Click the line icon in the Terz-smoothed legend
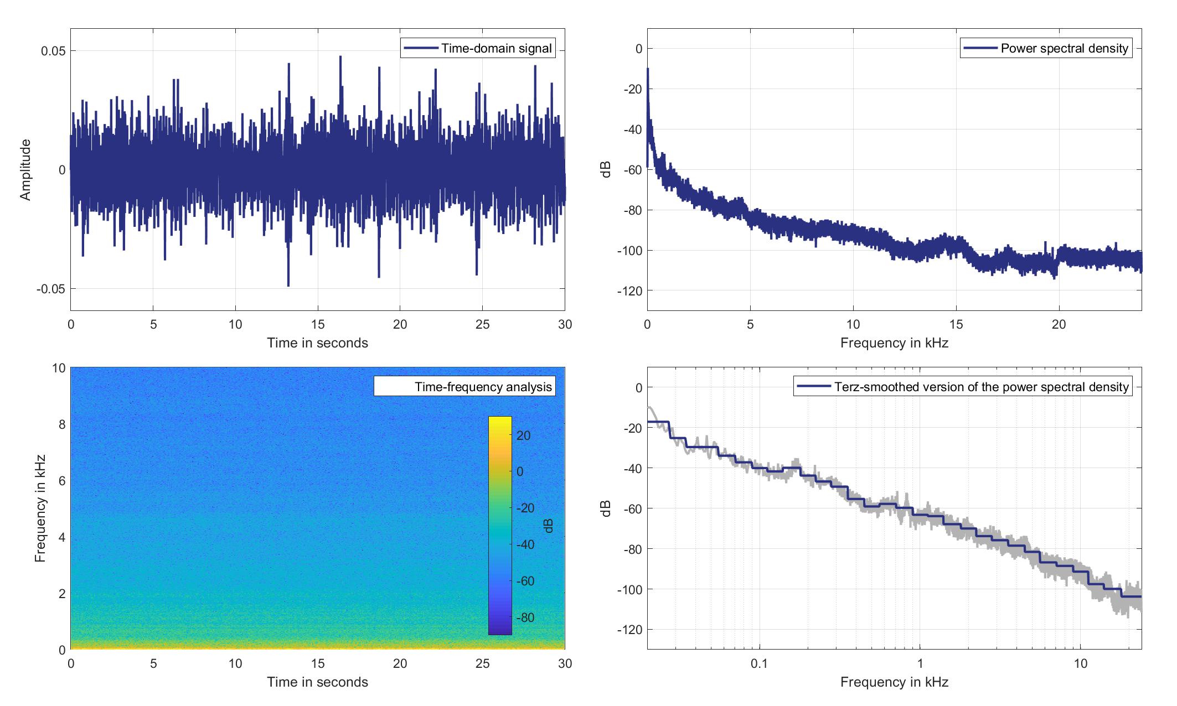Viewport: 1177px width, 706px height. [813, 386]
